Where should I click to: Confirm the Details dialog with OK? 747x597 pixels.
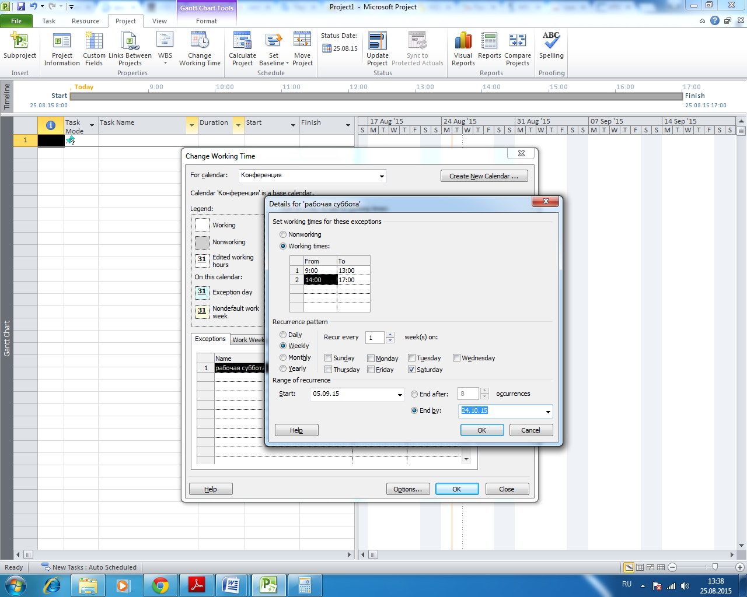point(482,430)
